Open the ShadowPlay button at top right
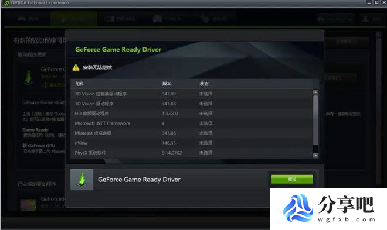The image size is (387, 230). point(335,19)
